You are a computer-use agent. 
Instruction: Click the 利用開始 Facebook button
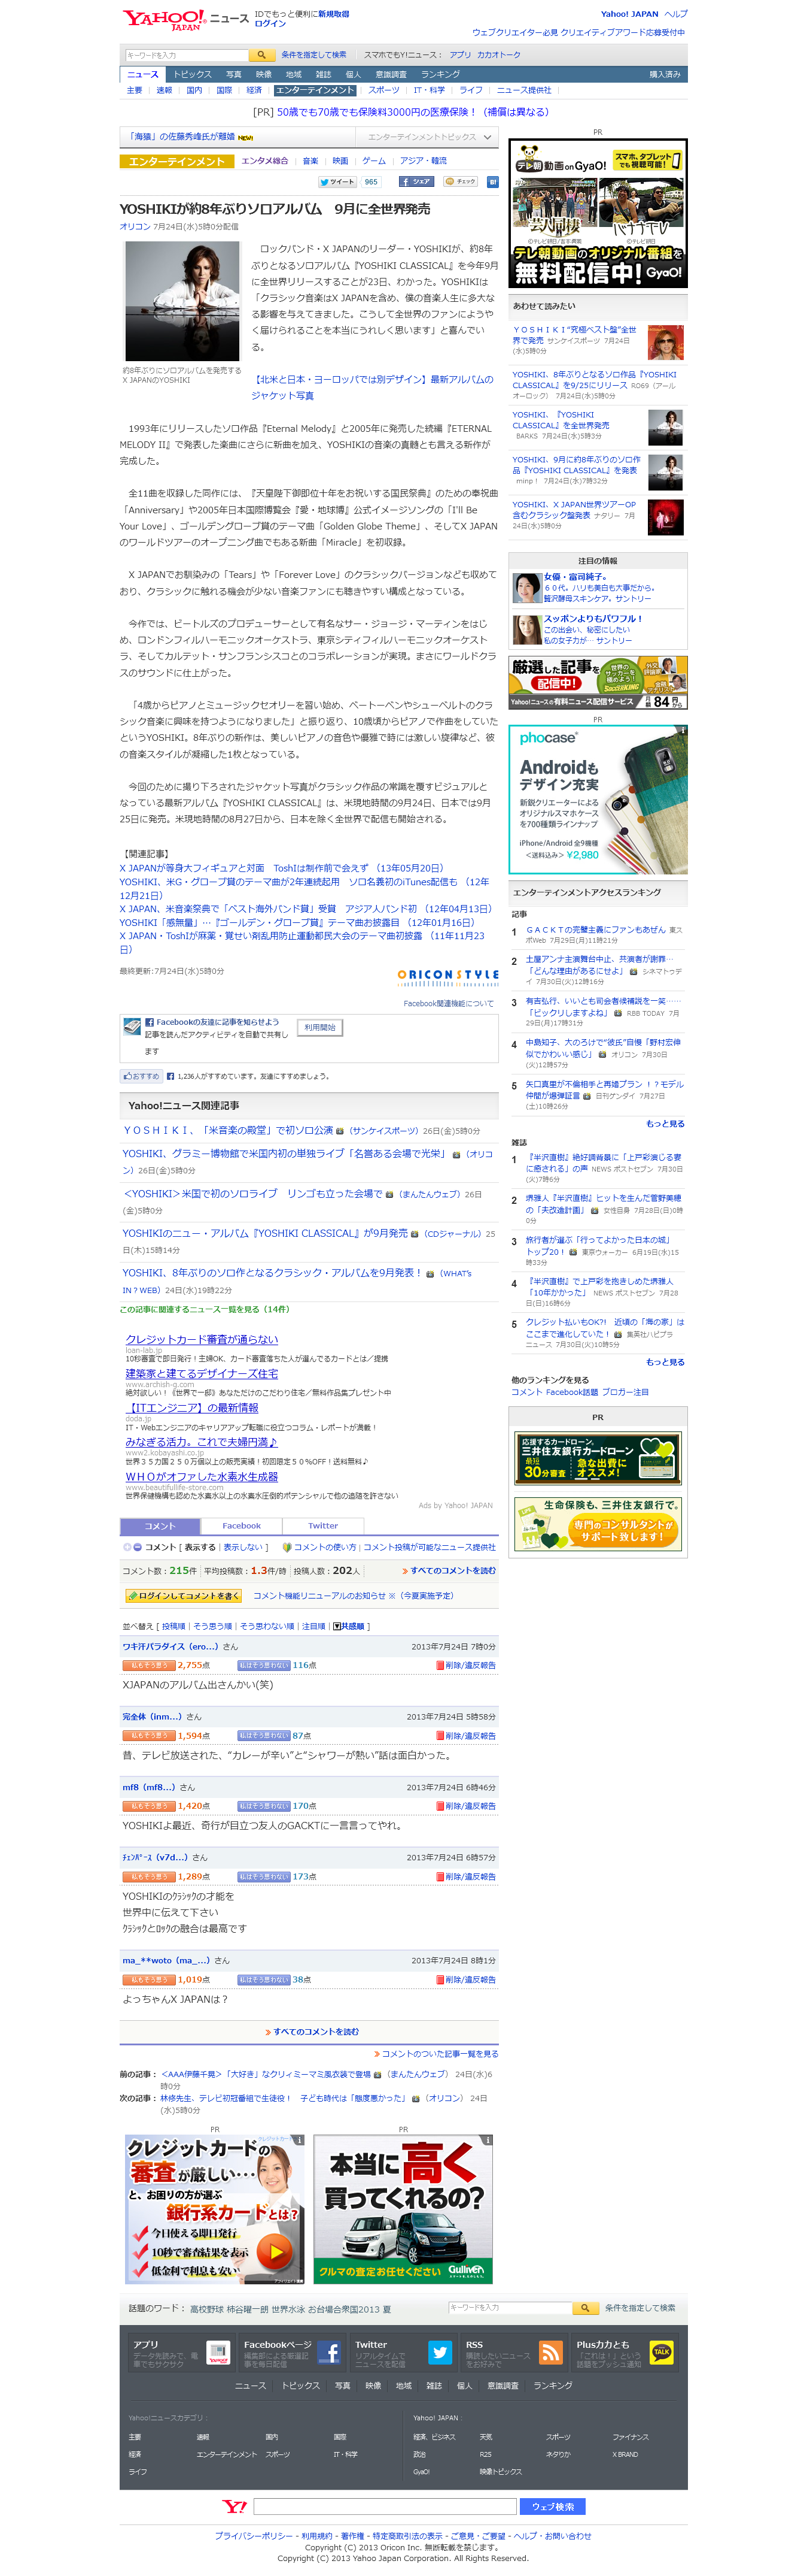321,1027
